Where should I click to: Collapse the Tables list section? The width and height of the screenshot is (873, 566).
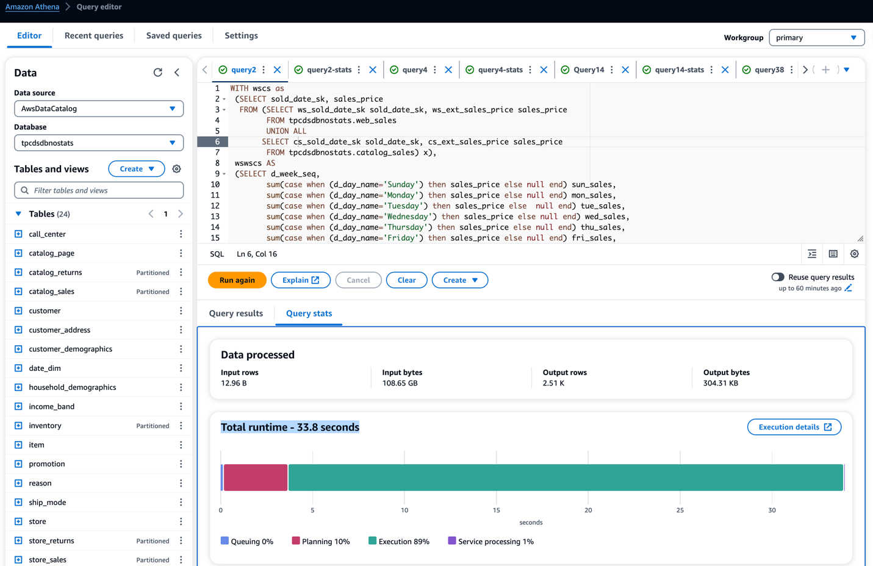point(18,214)
